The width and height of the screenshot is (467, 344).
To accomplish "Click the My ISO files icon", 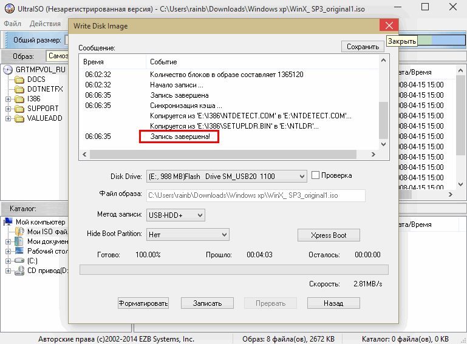I will point(19,232).
